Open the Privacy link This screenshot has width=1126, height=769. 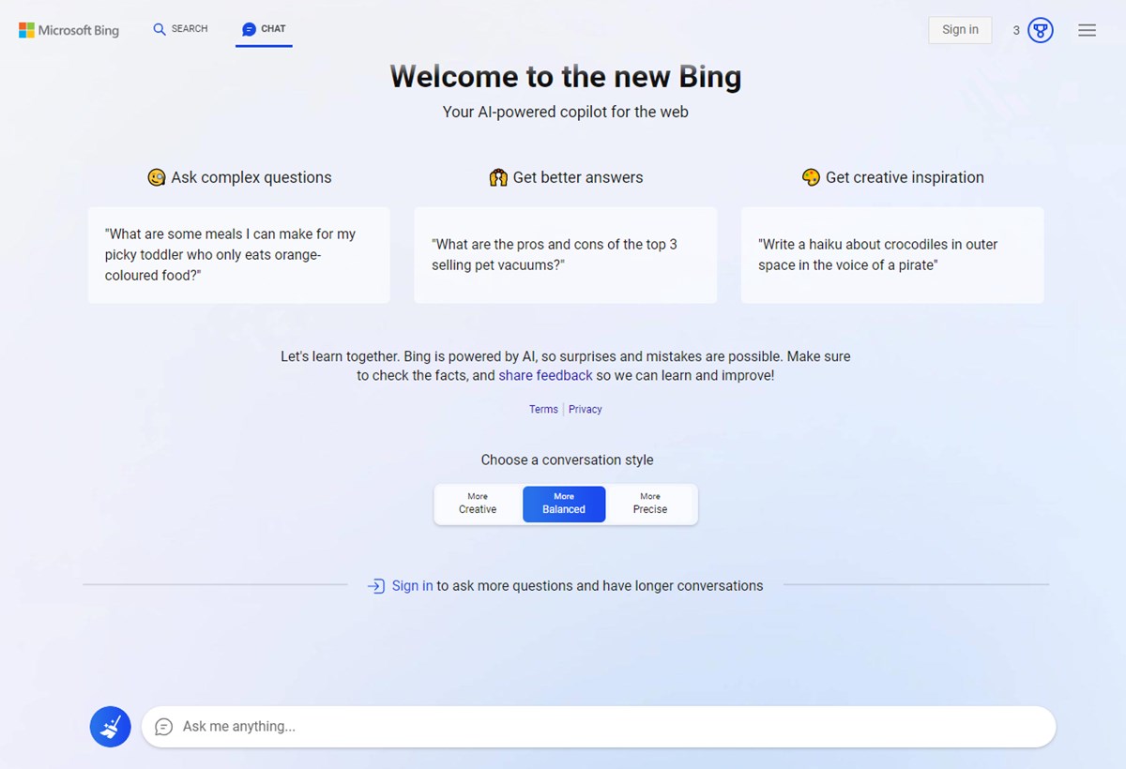[x=586, y=409]
